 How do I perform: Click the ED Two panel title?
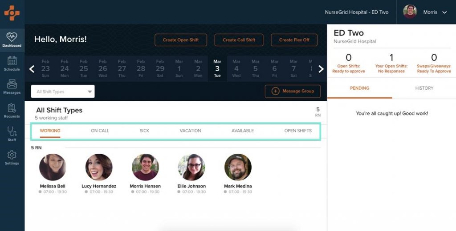click(348, 33)
